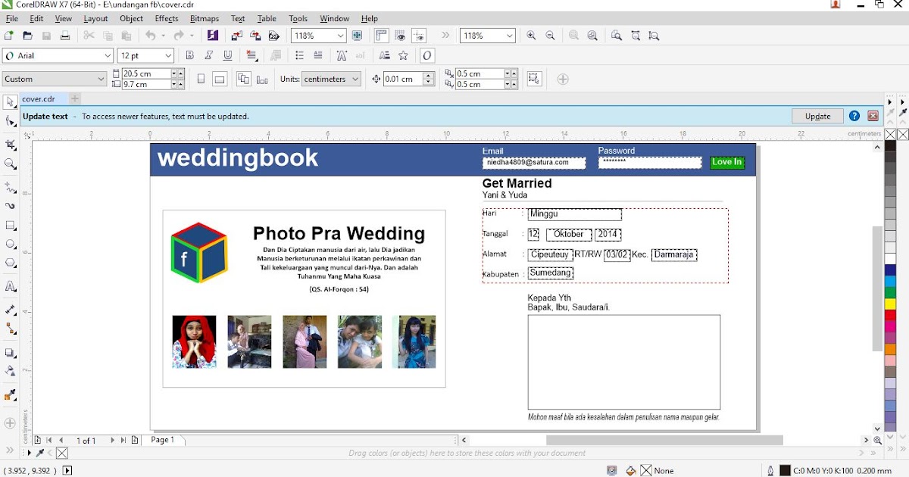
Task: Toggle Show Guidelines button
Action: tap(419, 36)
